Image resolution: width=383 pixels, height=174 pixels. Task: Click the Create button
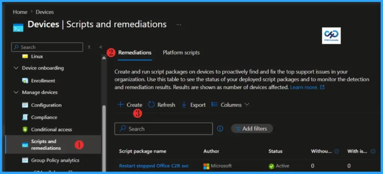[x=130, y=105]
